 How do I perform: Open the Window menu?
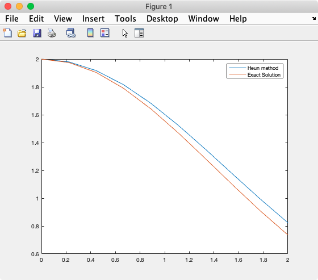204,19
